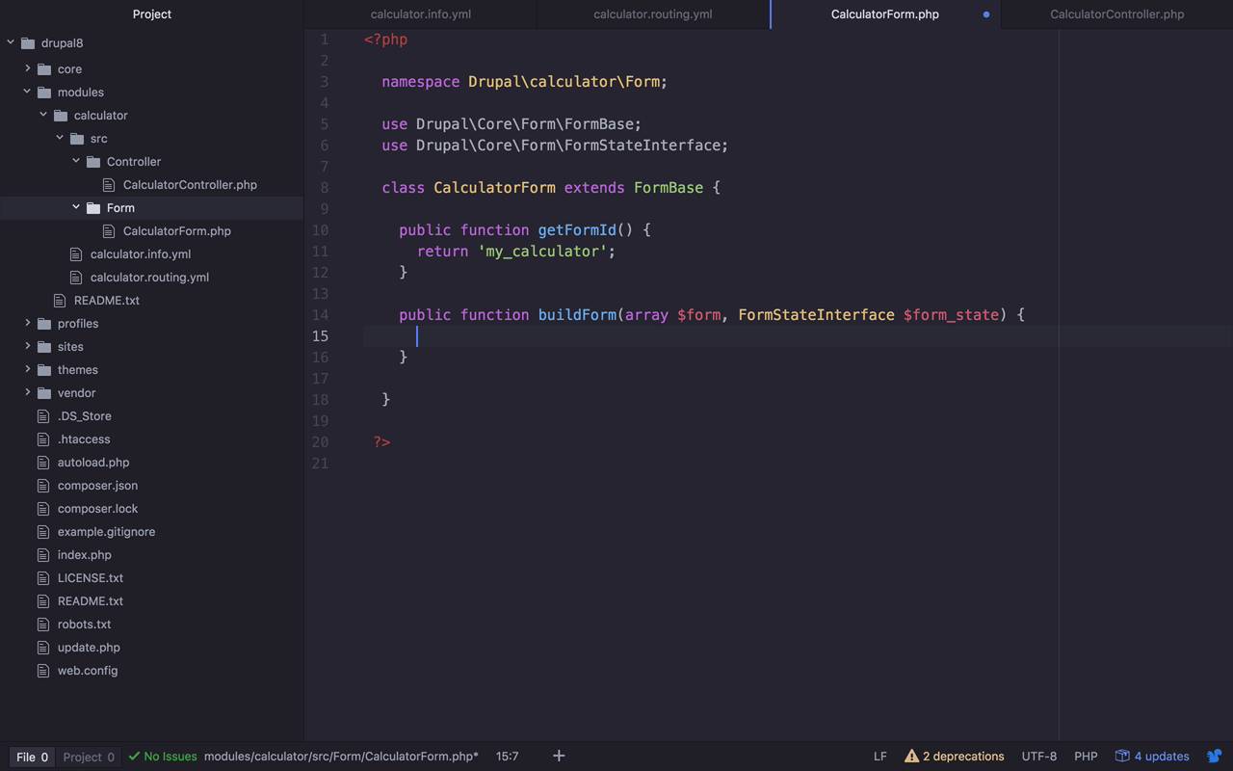
Task: Change LF line ending setting
Action: (880, 757)
